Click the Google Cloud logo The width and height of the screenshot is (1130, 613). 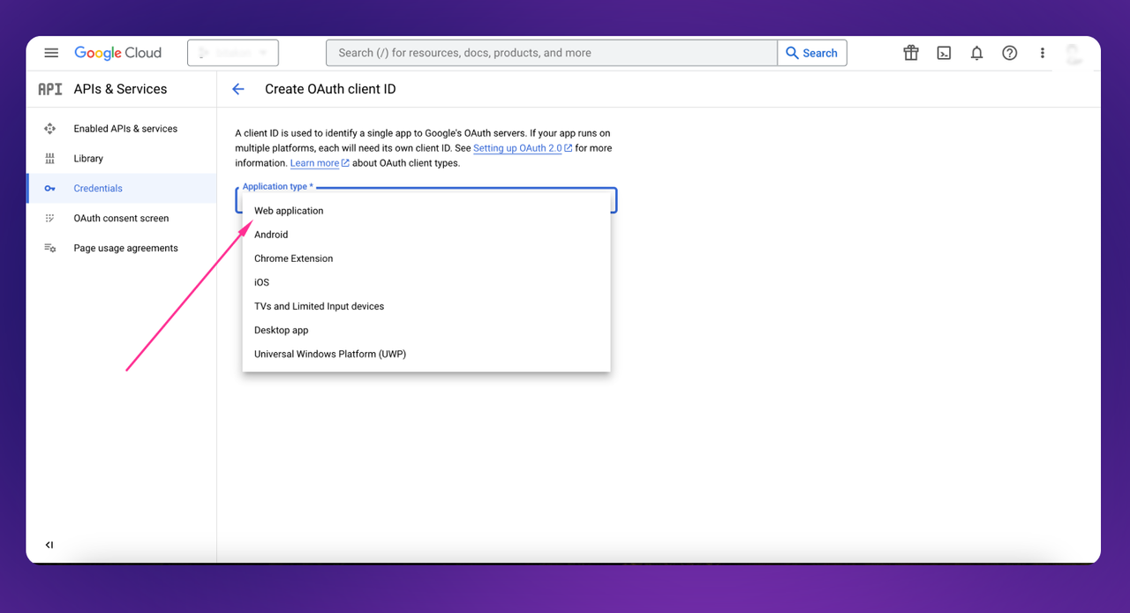click(117, 53)
